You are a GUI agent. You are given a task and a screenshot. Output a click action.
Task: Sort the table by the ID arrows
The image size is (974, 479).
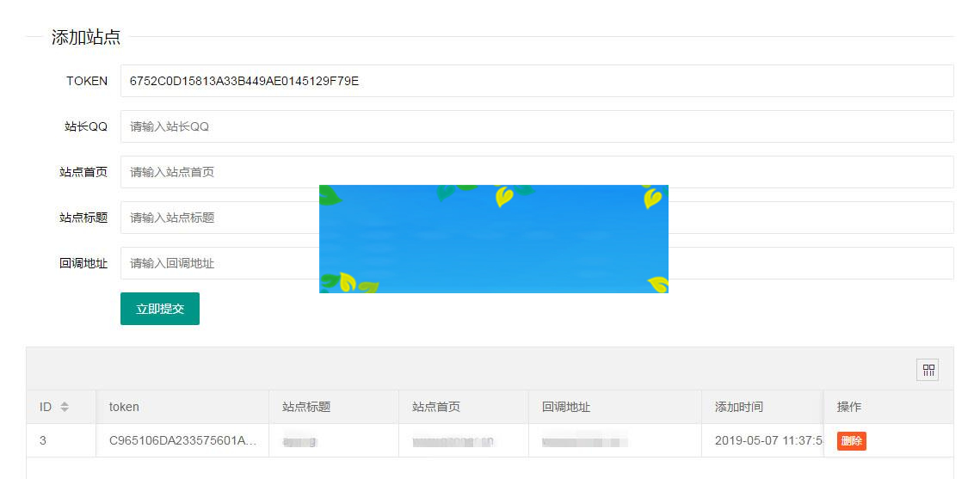[65, 407]
